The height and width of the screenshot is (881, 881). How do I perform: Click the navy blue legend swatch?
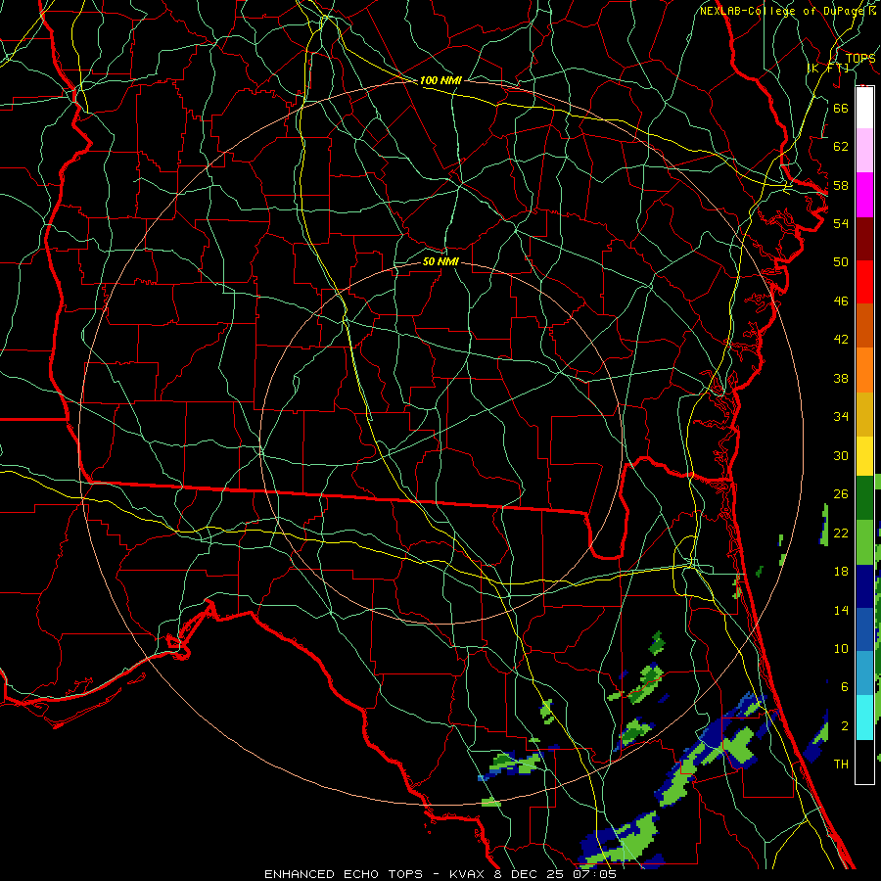(864, 586)
